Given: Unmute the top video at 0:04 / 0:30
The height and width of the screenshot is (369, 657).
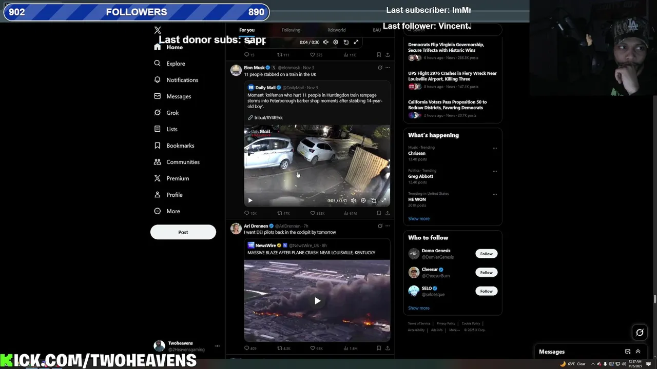Looking at the screenshot, I should (325, 42).
